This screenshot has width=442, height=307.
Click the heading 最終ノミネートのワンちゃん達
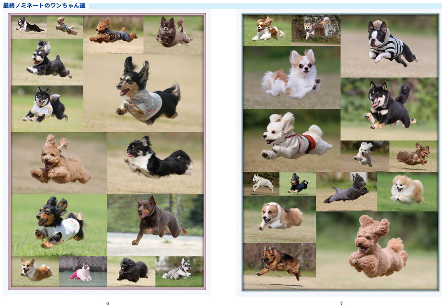click(44, 5)
